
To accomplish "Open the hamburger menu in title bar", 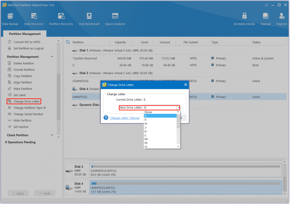I will pos(266,5).
